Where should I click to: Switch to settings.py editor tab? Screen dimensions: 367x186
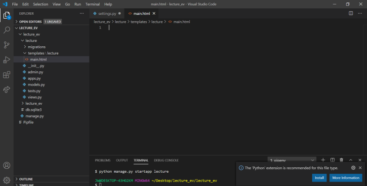tap(107, 13)
